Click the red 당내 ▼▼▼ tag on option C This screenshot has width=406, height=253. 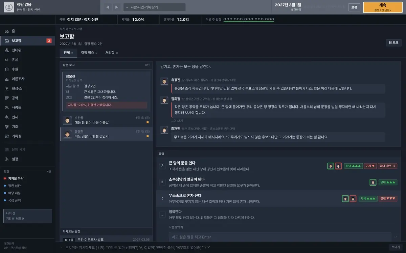[x=388, y=198]
